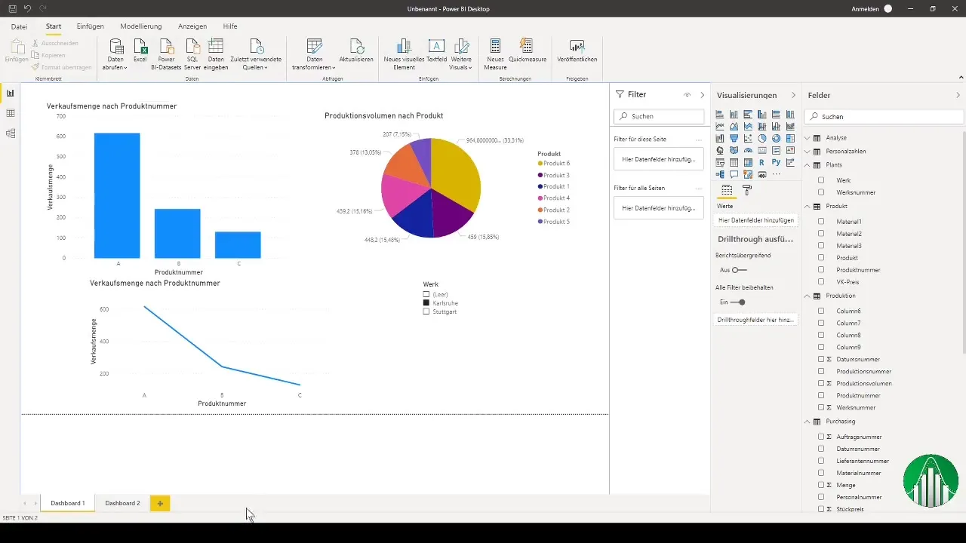Toggle Berichtsübergreifend switch
This screenshot has height=543, width=966.
pos(739,269)
